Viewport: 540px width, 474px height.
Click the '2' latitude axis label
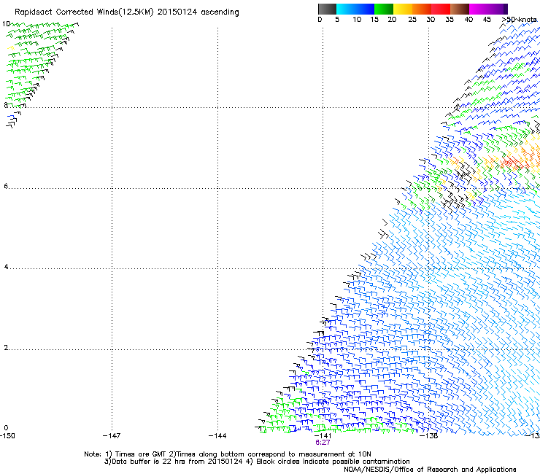tap(6, 348)
